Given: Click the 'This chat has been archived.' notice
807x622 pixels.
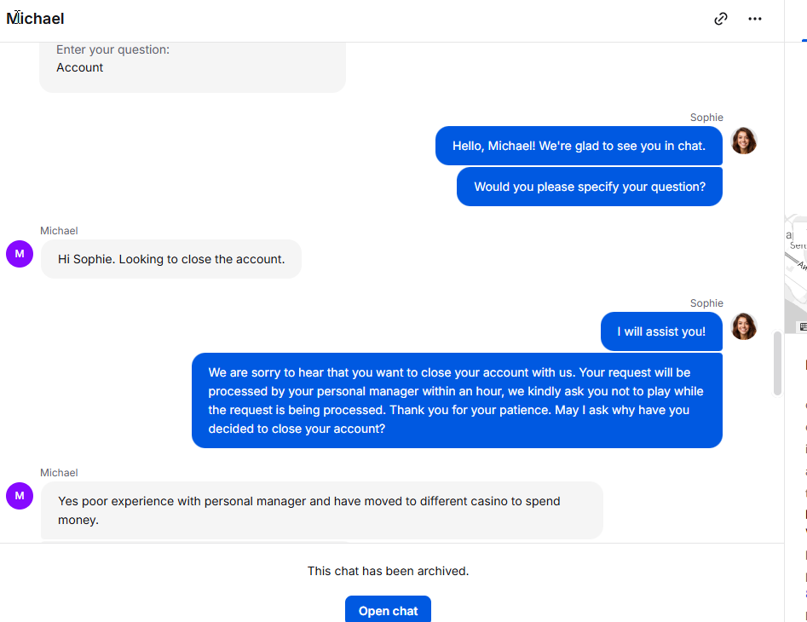Looking at the screenshot, I should coord(389,571).
